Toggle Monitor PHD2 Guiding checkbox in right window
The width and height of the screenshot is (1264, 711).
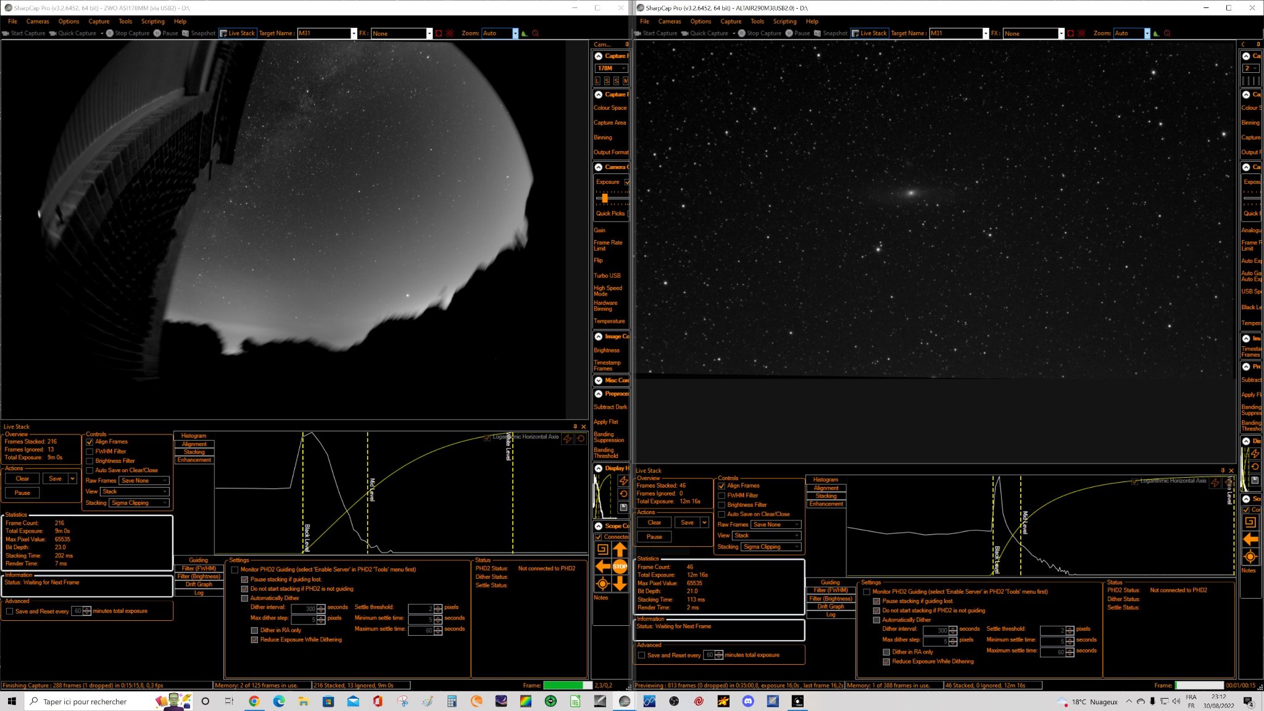867,592
